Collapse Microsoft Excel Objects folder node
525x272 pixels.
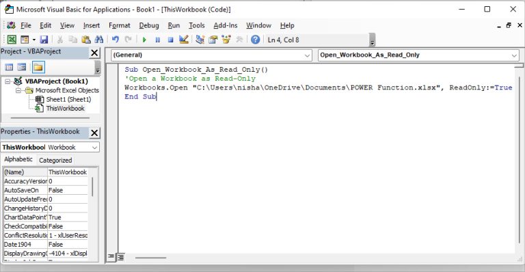tap(18, 90)
